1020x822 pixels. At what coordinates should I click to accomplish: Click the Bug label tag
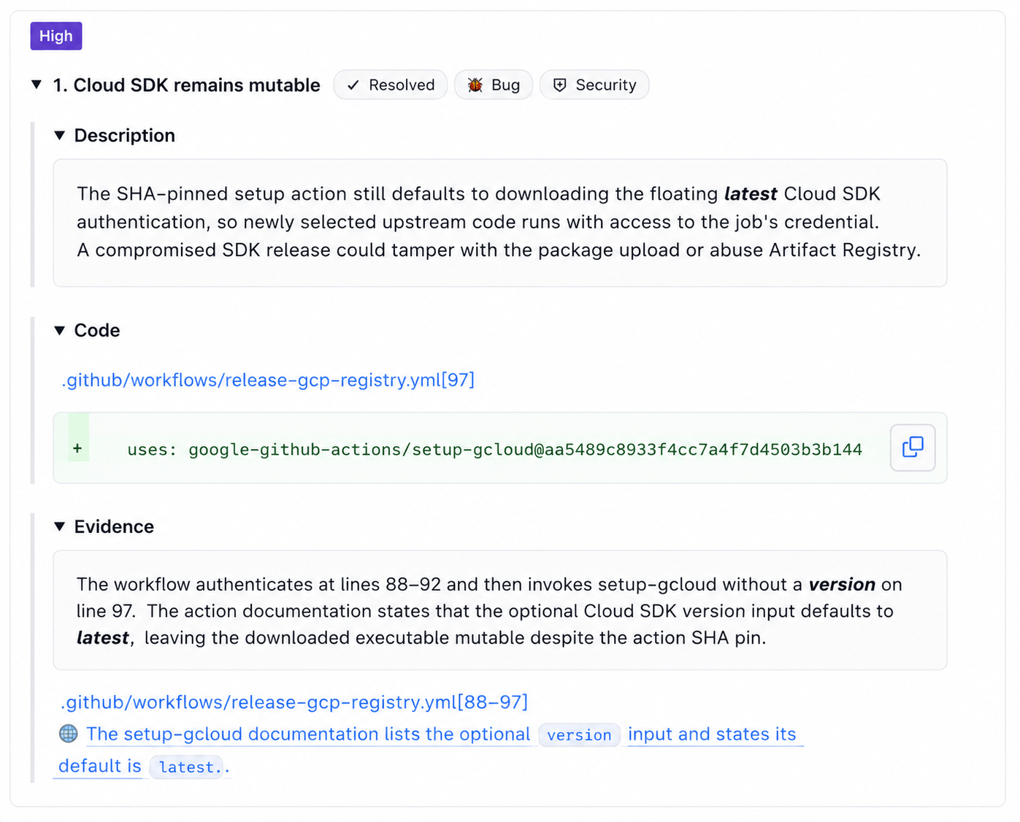(494, 85)
